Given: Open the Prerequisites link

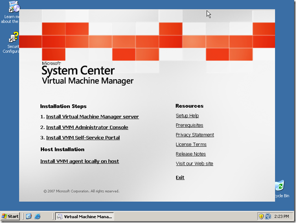Looking at the screenshot, I should click(x=189, y=125).
